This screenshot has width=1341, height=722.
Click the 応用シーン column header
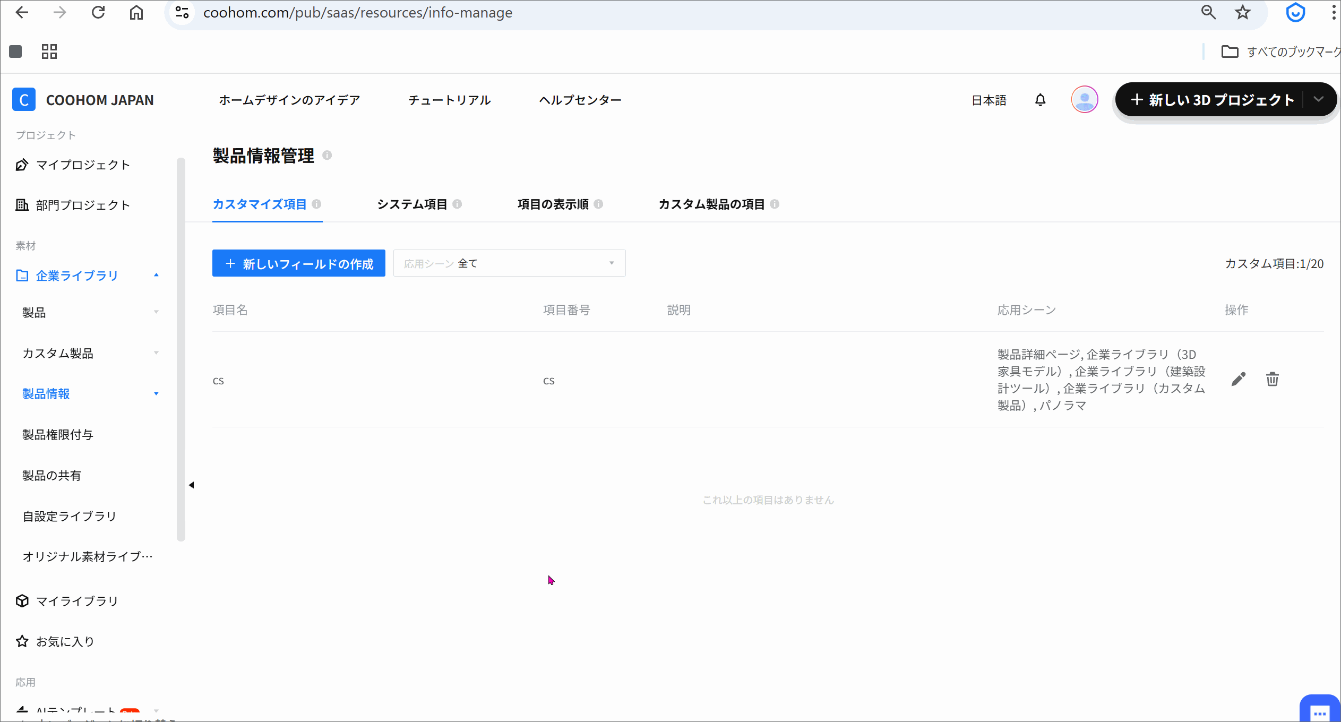[1026, 310]
